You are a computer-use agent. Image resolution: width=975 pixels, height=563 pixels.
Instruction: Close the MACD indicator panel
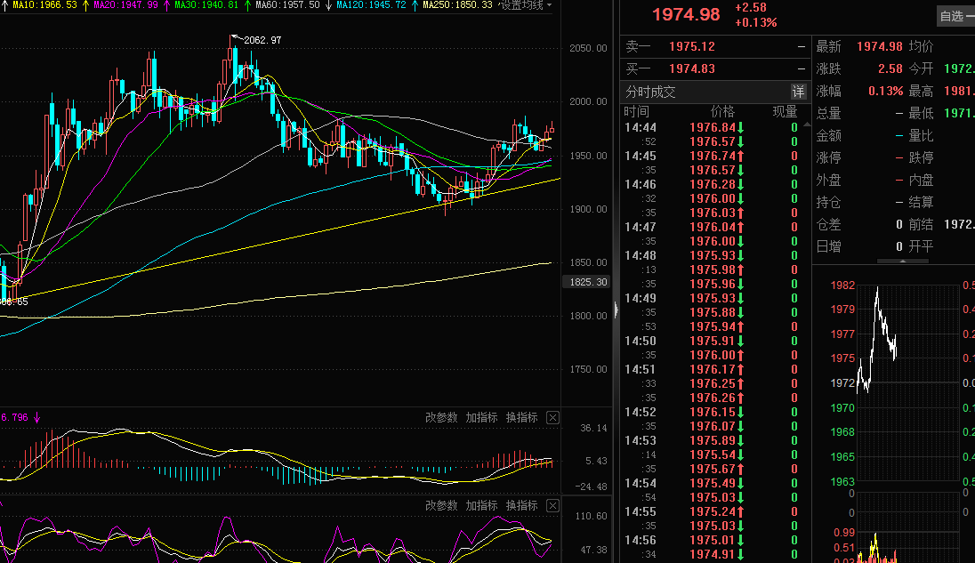click(552, 417)
